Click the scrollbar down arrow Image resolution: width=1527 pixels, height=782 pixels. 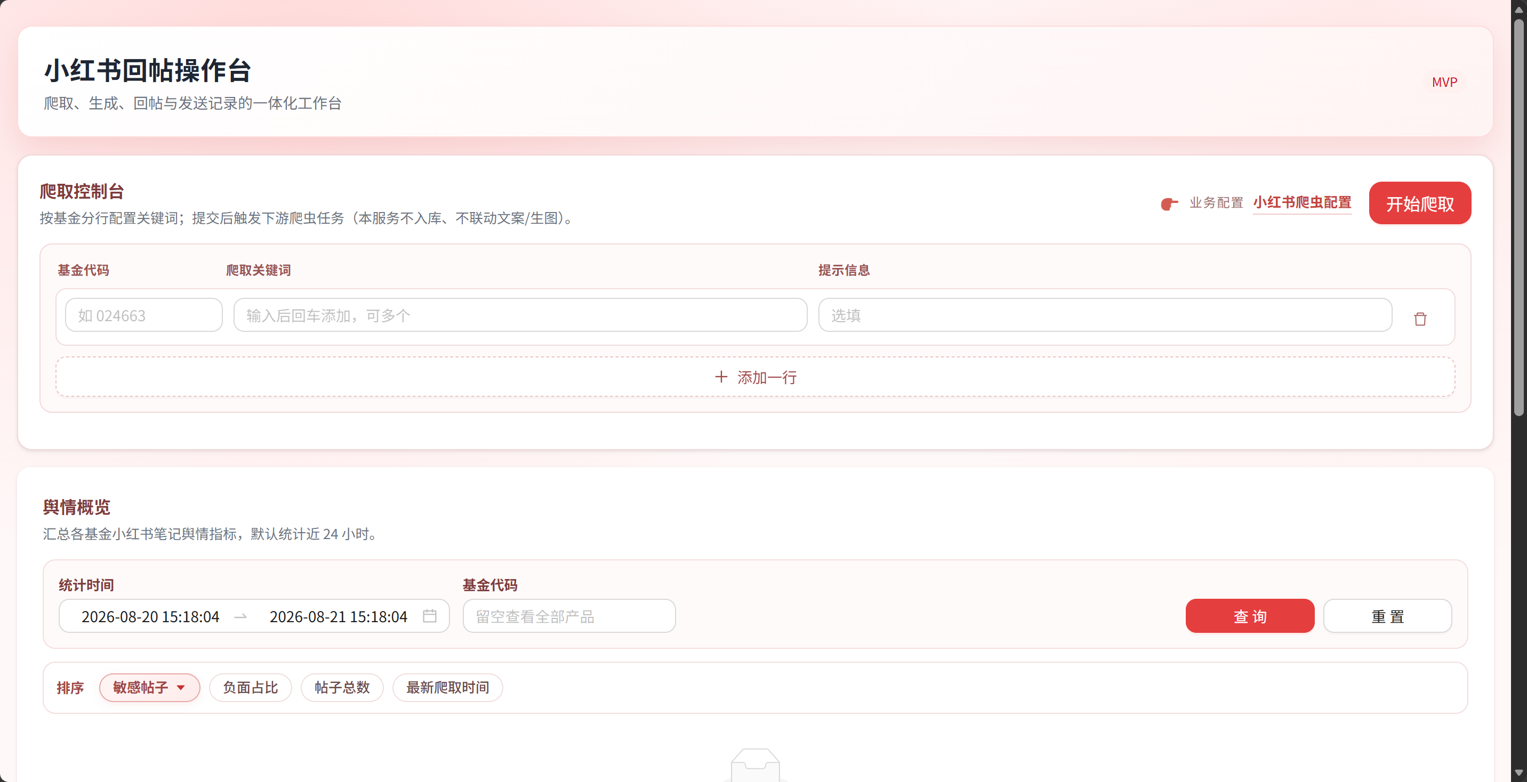click(1518, 772)
